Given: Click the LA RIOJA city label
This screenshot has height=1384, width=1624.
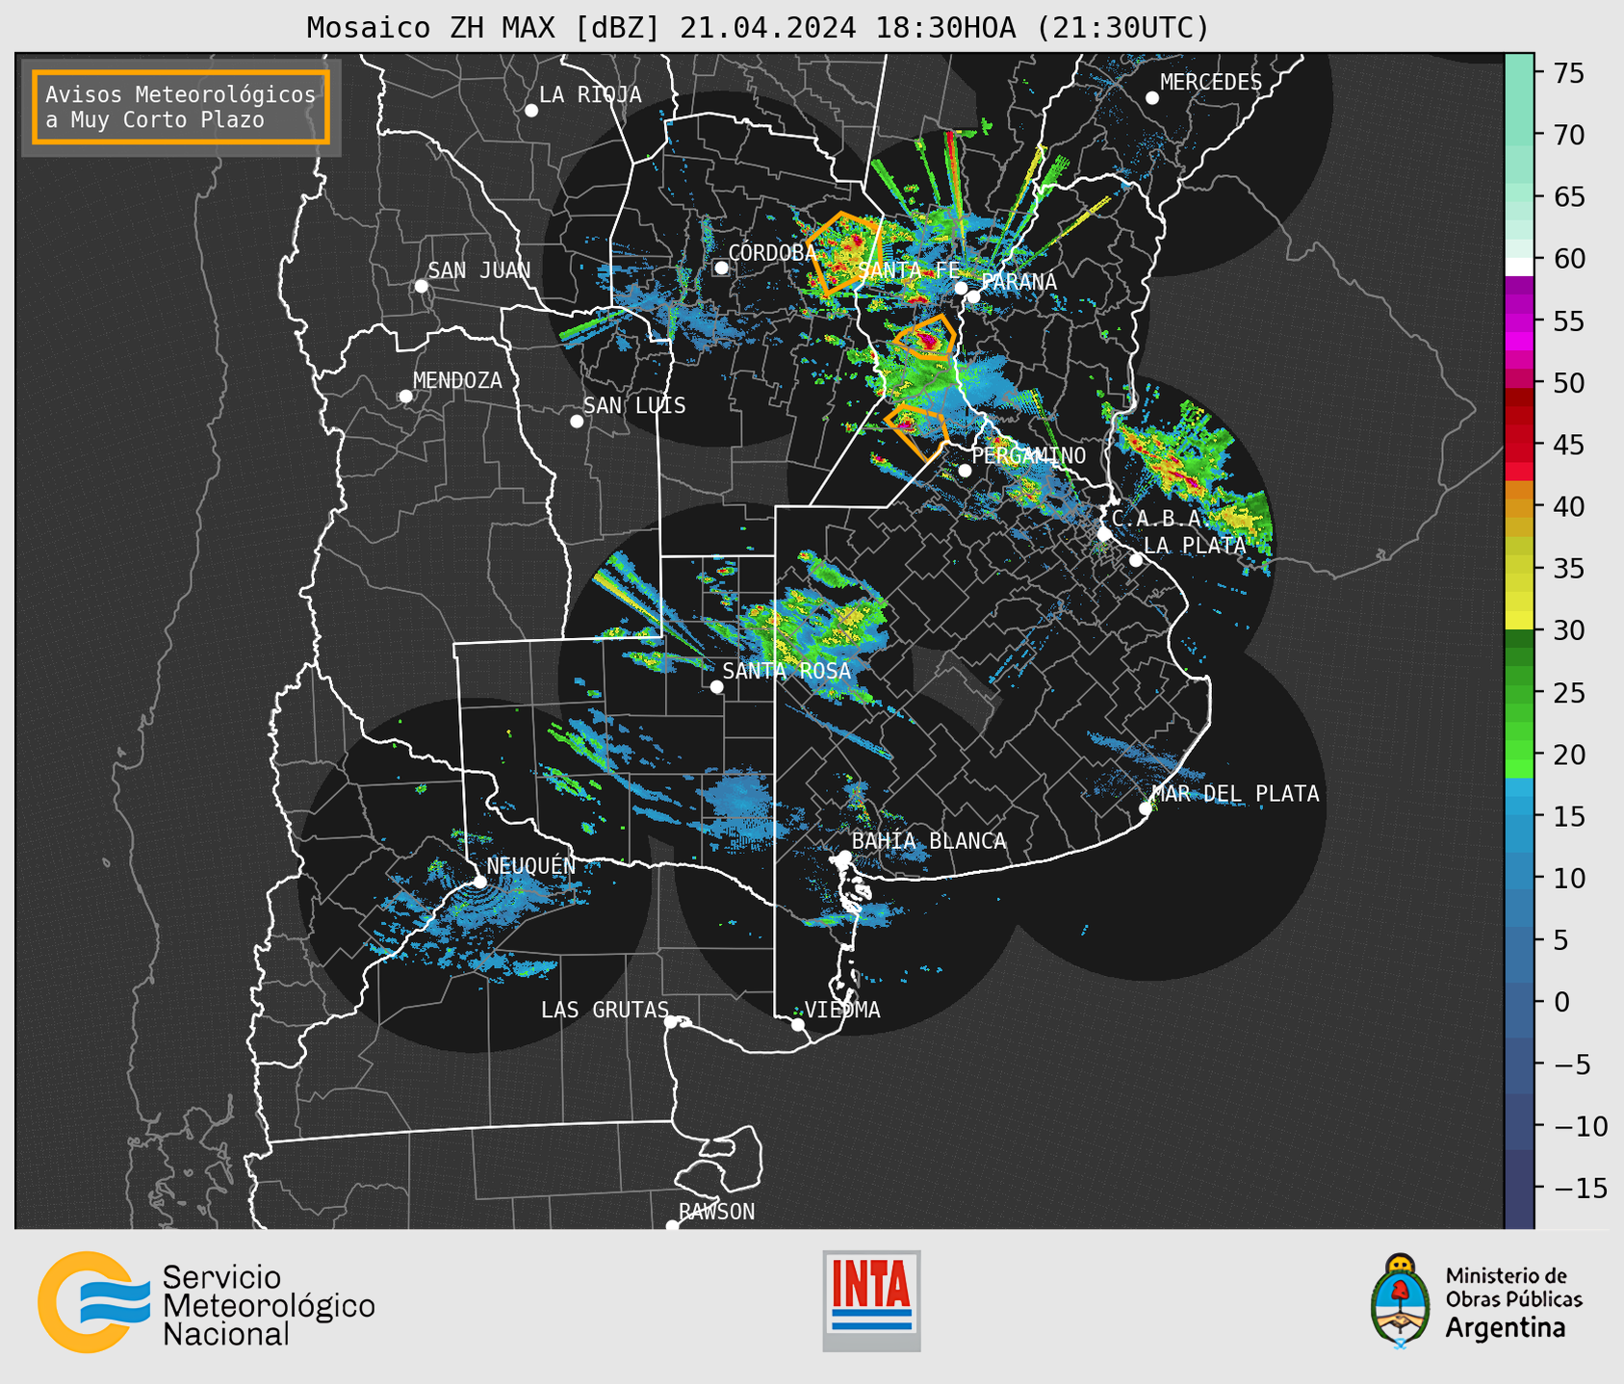Looking at the screenshot, I should click(590, 94).
